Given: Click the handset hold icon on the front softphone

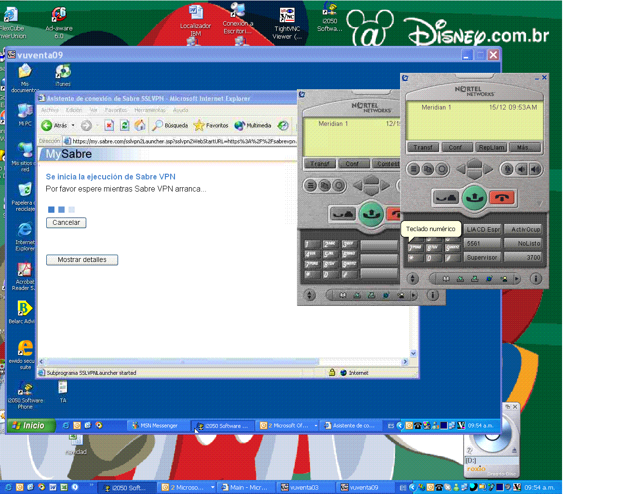Looking at the screenshot, I should tap(446, 198).
